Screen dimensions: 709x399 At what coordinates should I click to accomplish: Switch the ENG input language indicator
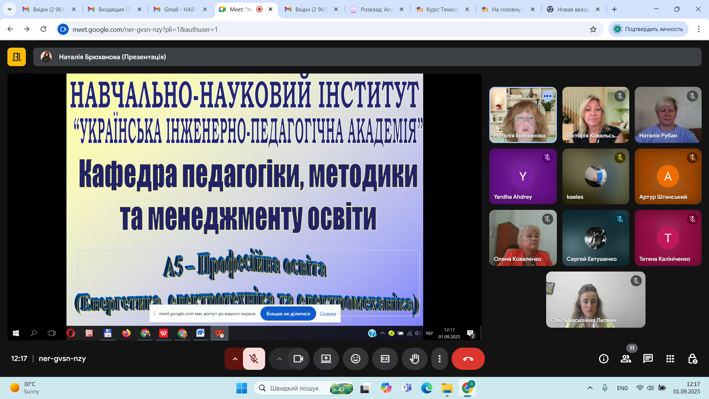pyautogui.click(x=623, y=388)
